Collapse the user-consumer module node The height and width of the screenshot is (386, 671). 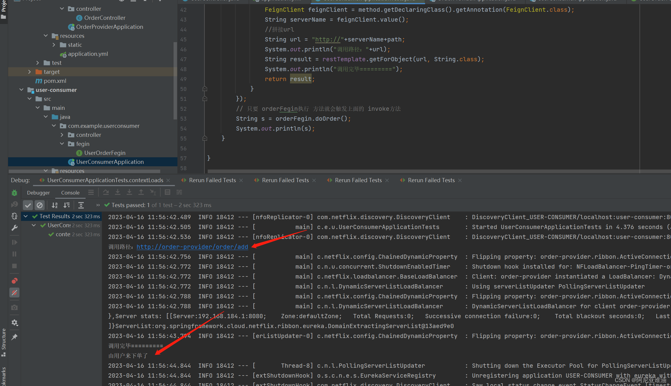coord(21,90)
